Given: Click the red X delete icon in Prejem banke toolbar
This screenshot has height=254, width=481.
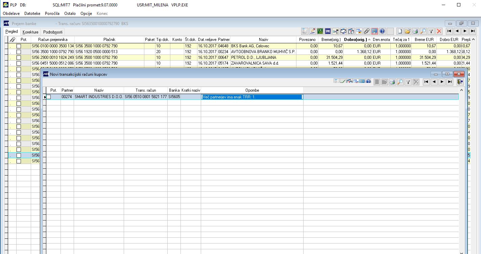Looking at the screenshot, I should click(439, 31).
